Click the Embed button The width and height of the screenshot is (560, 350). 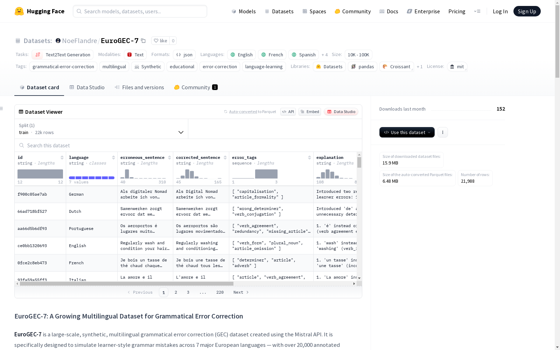(x=310, y=112)
